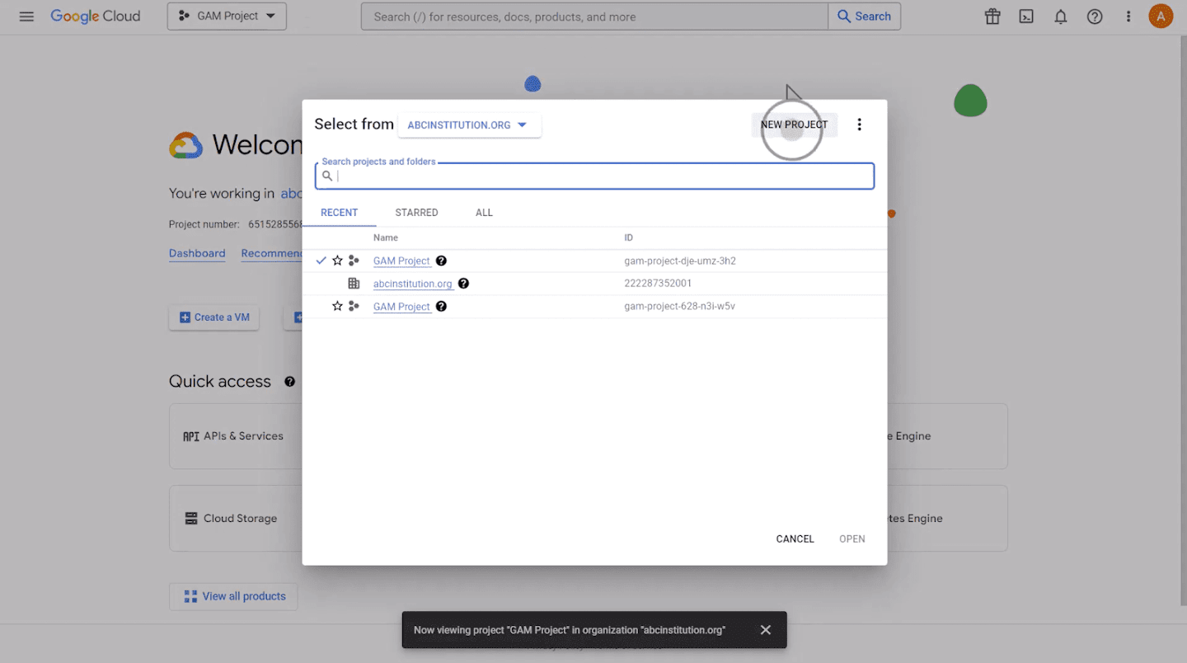Focus the Search projects and folders field
This screenshot has height=663, width=1187.
[x=594, y=176]
